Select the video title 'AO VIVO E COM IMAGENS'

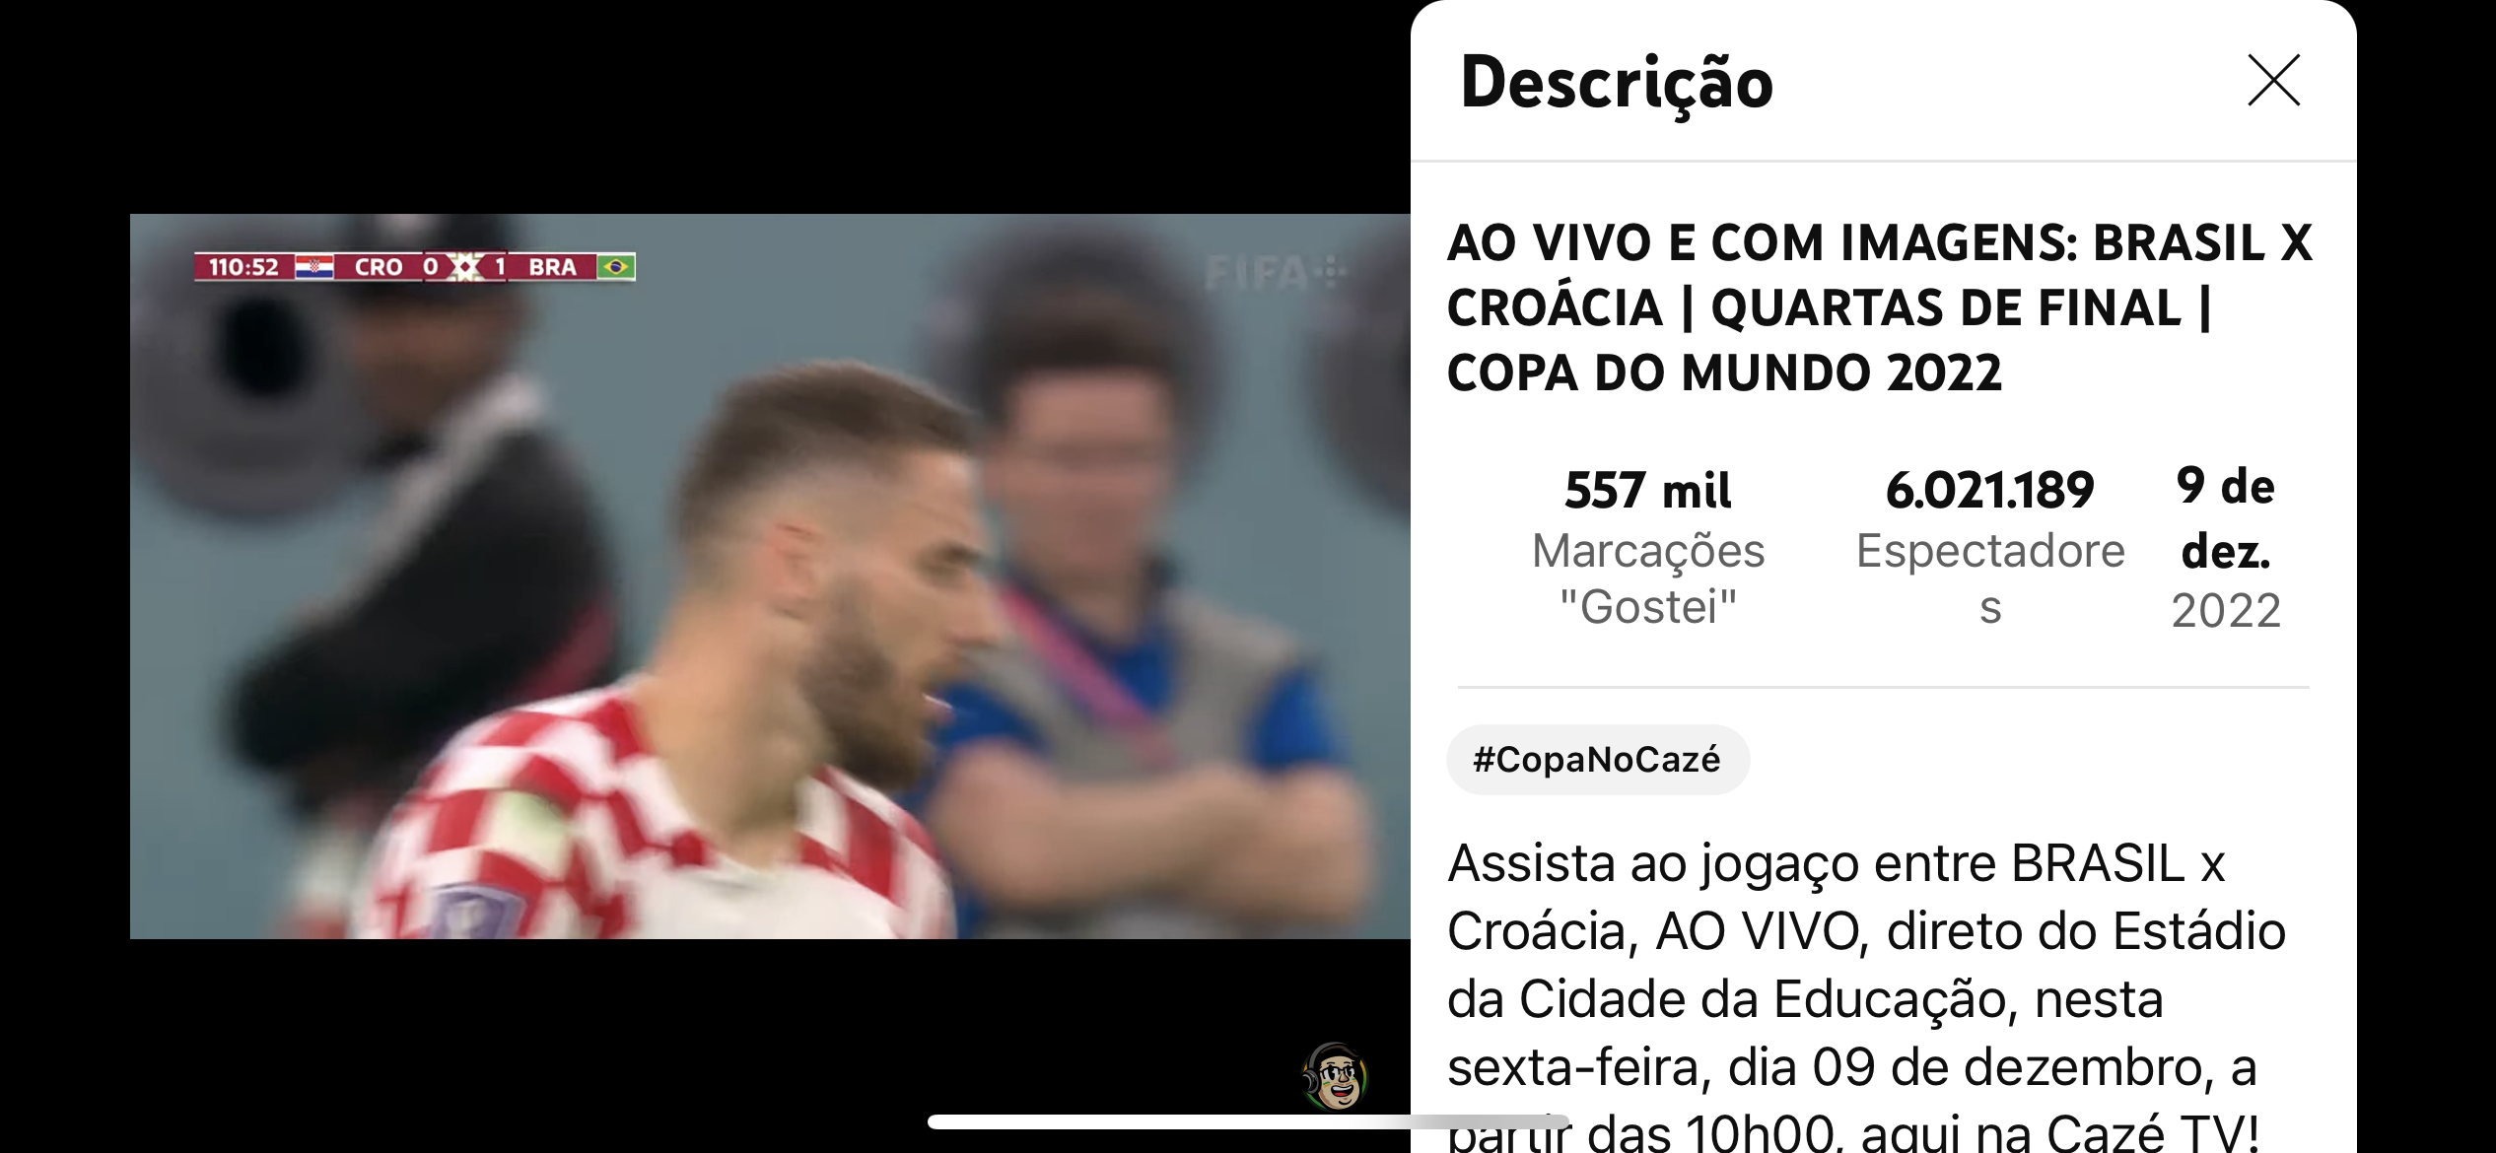pos(1879,307)
